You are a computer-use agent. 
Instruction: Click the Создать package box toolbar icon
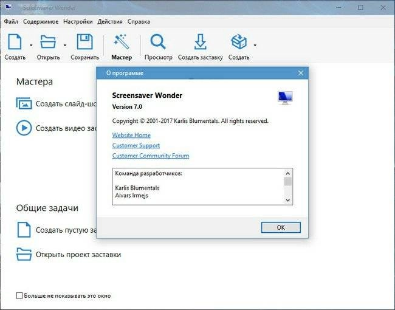(x=239, y=41)
